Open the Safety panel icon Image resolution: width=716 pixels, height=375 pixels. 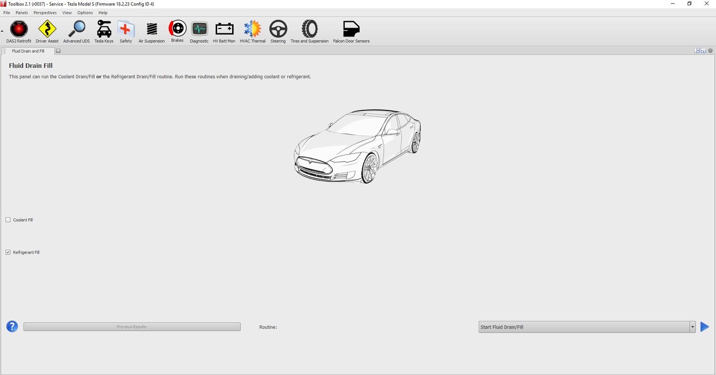coord(126,29)
